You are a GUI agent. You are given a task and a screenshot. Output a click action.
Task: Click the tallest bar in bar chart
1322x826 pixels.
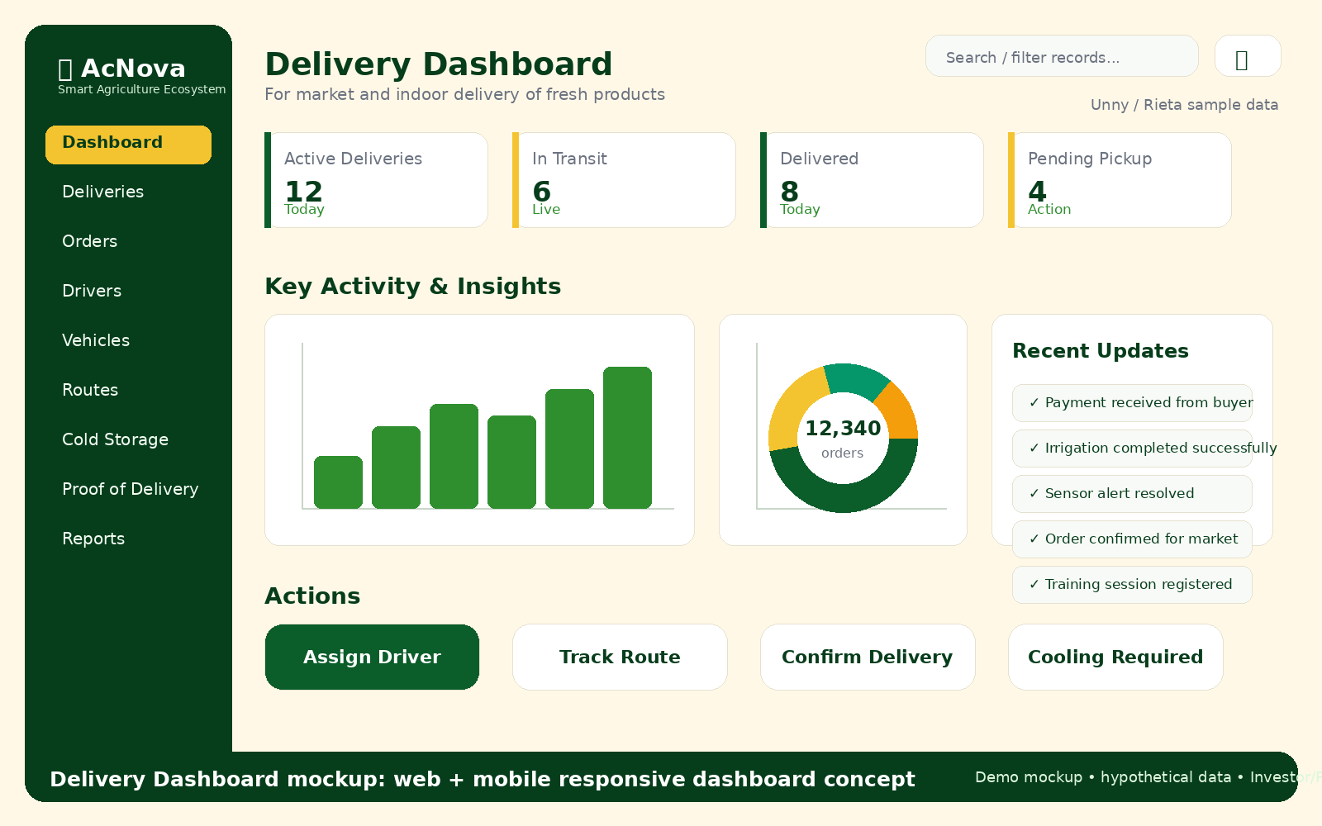pyautogui.click(x=627, y=438)
